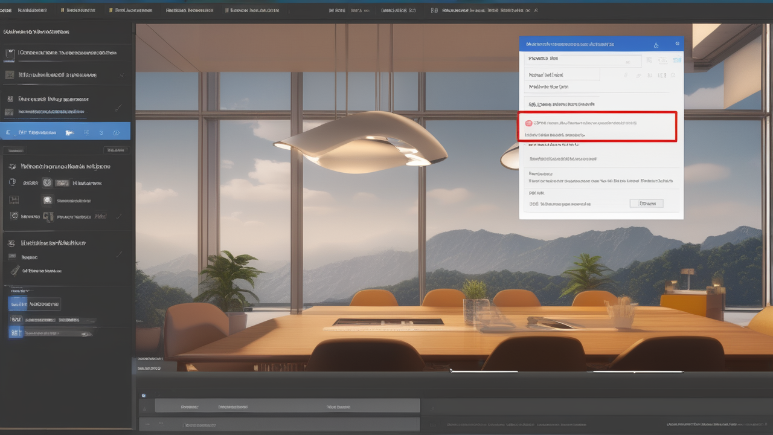The width and height of the screenshot is (773, 435).
Task: Click the red circle icon inside the red-outlined dialog row
Action: (x=528, y=123)
